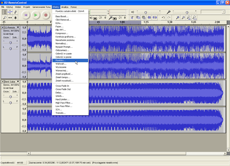
Task: Click the Cut scissors icon
Action: tap(132, 17)
